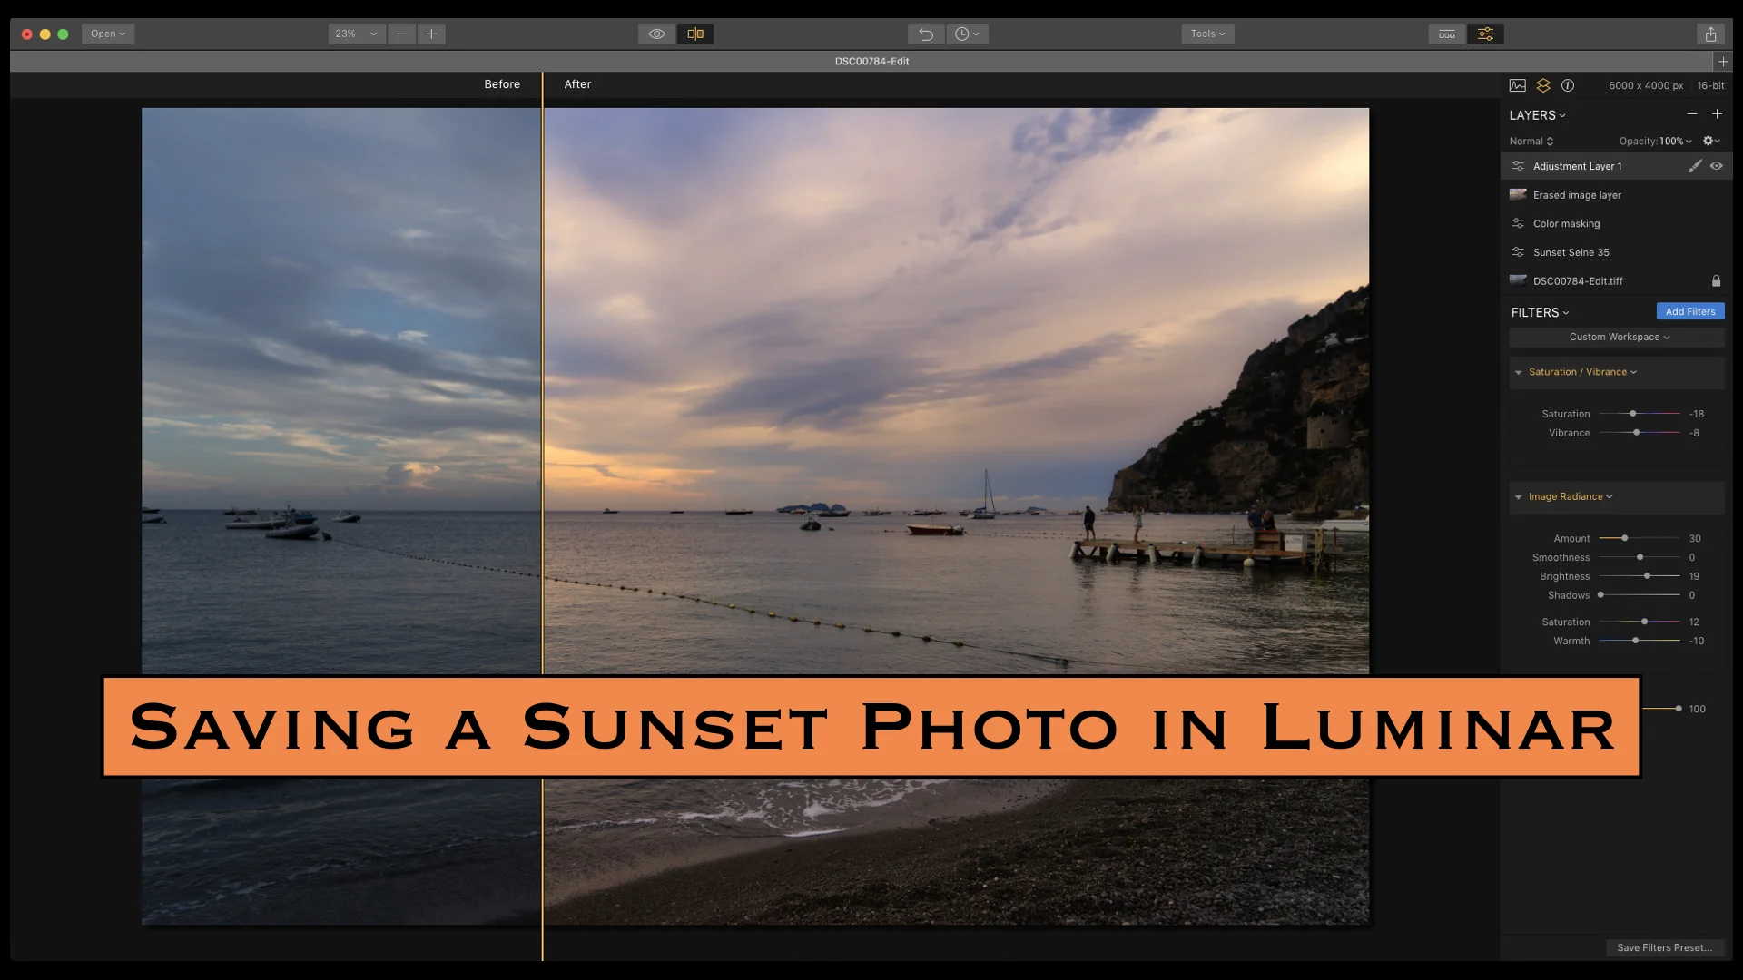The image size is (1743, 980).
Task: Open the Tools menu
Action: click(1207, 34)
